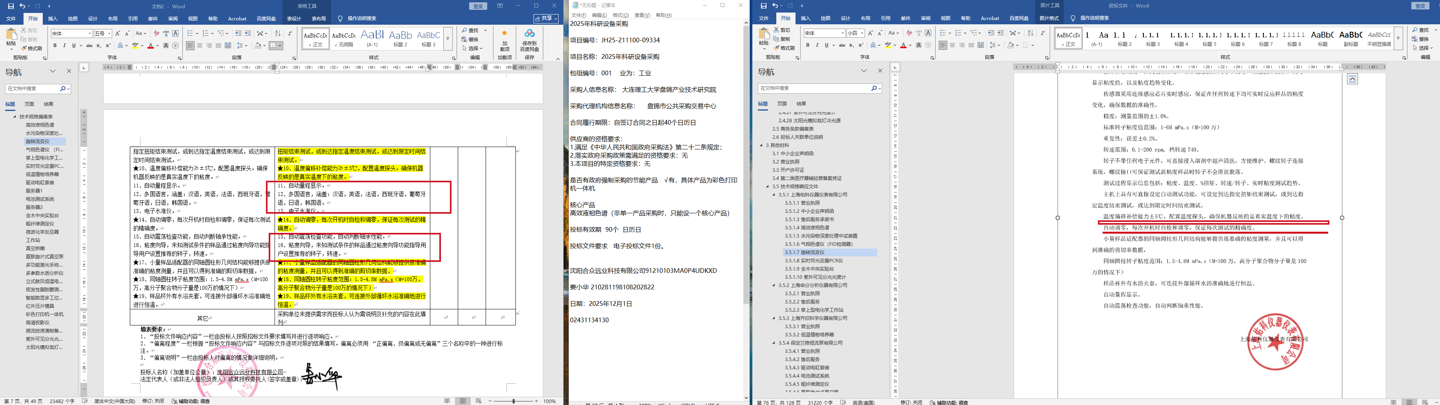Viewport: 1440px width, 405px height.
Task: Apply strikethrough in 文档2 Word window
Action: tap(89, 46)
